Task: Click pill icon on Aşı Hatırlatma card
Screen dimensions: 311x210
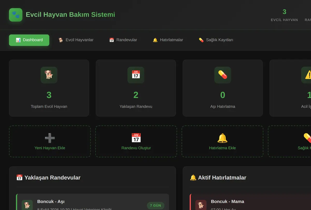Action: (x=223, y=75)
